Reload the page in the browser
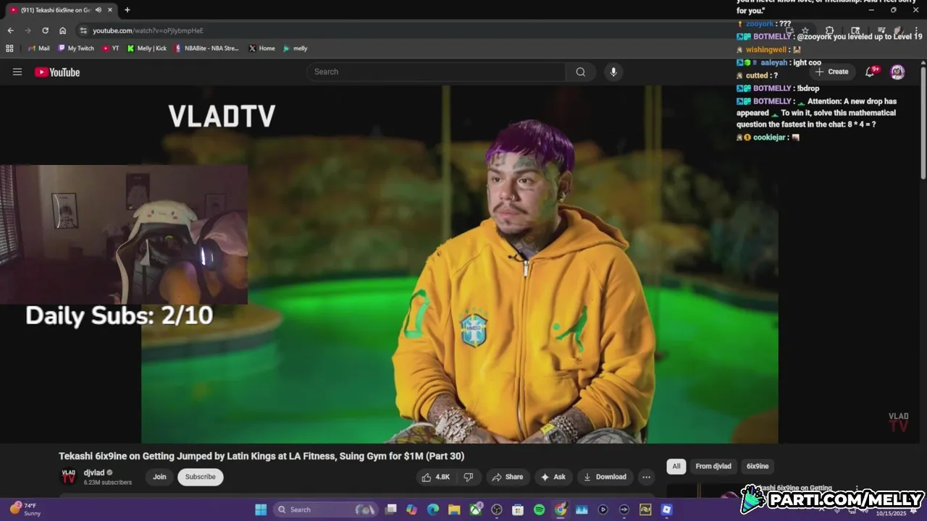Screen dimensions: 927x521 coord(45,30)
